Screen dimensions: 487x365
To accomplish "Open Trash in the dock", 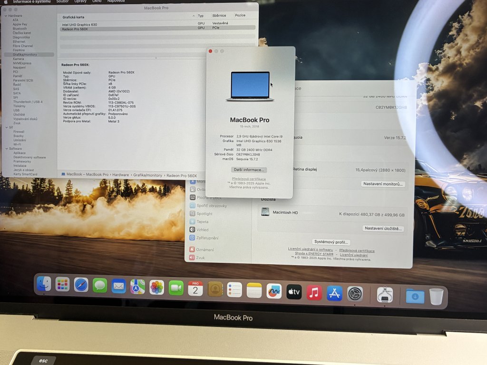I will [x=437, y=297].
